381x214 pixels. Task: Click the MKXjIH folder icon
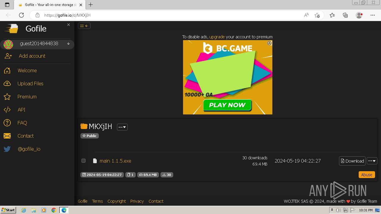84,126
